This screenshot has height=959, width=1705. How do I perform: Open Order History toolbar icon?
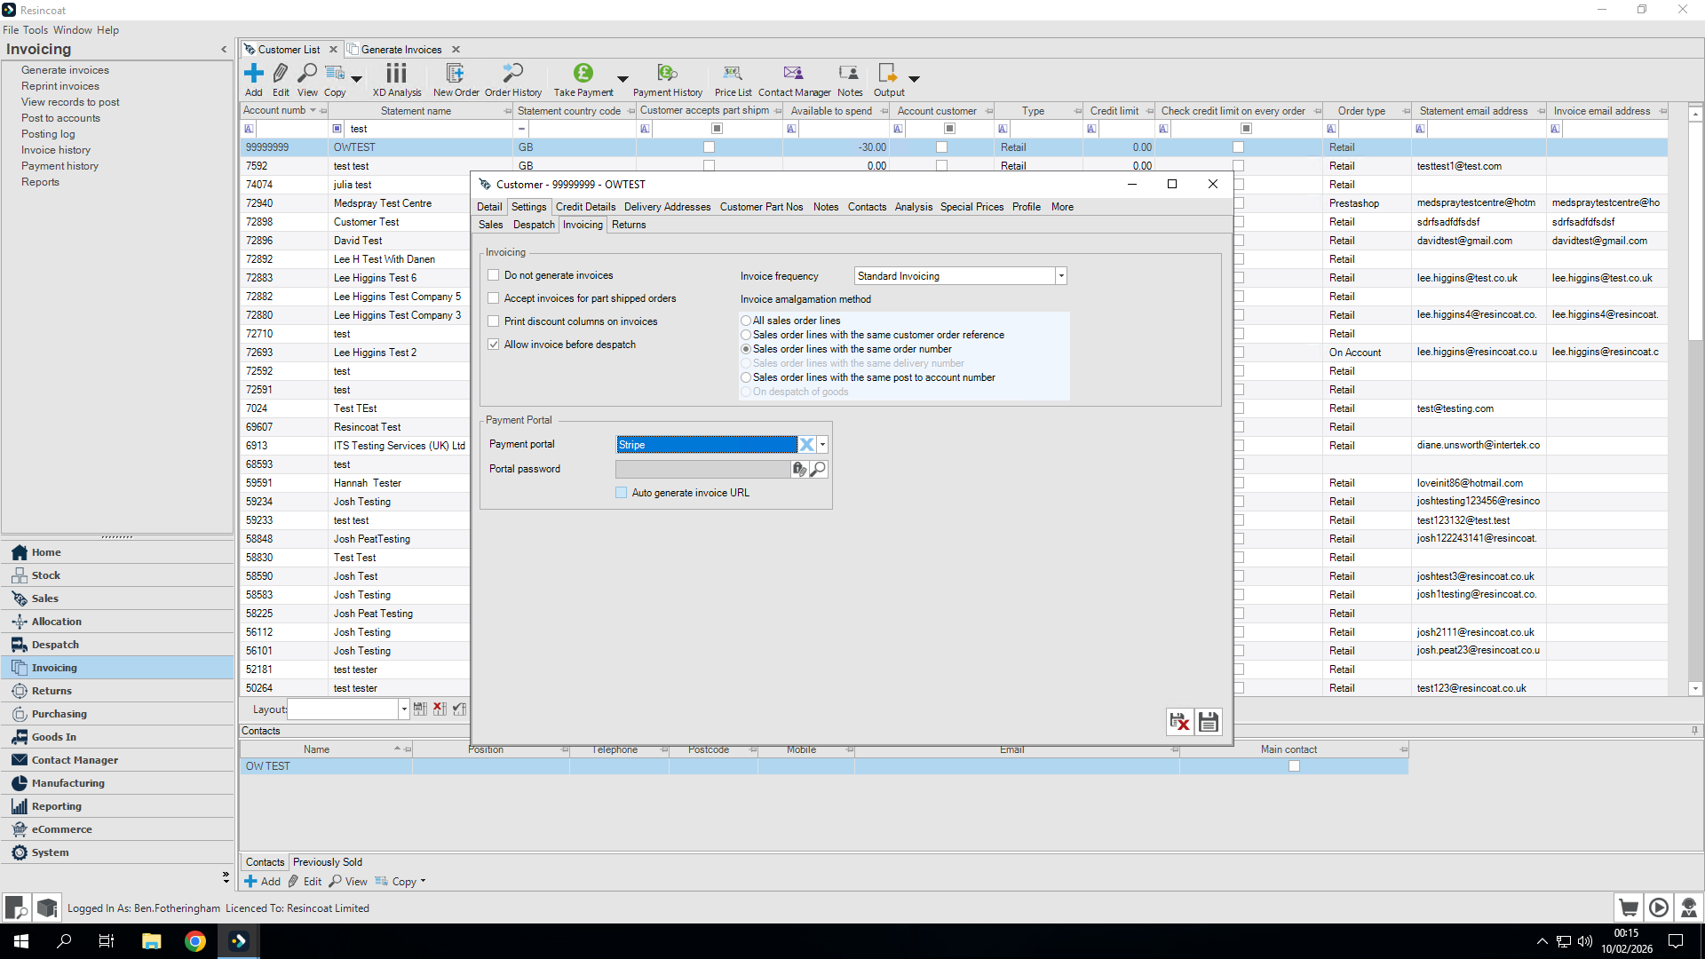tap(512, 74)
